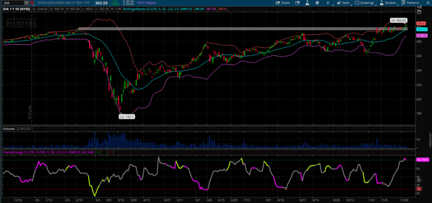Viewport: 432px width, 203px height.
Task: Click the last price 302.59 in header
Action: point(102,3)
